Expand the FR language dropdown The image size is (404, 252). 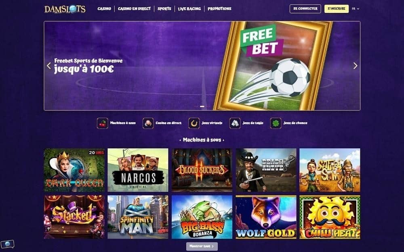pyautogui.click(x=356, y=9)
